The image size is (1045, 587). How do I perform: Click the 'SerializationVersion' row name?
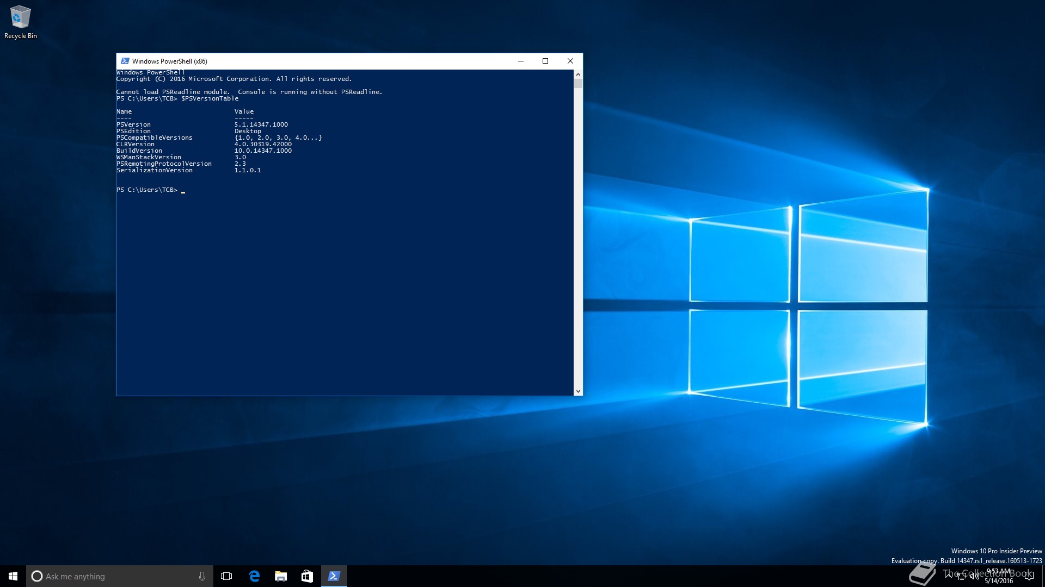(x=155, y=170)
